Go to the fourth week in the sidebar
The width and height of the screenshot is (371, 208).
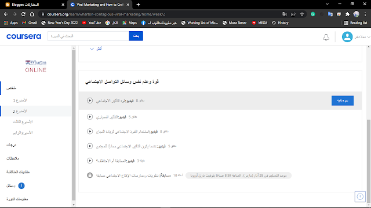pos(23,133)
